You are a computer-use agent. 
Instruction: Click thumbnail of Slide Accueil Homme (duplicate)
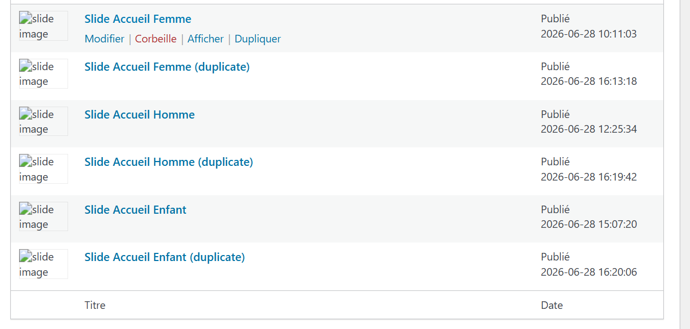[44, 169]
